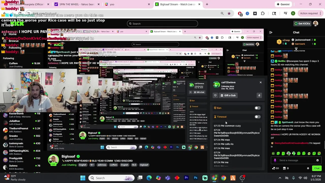Open the Chrome extensions puzzle icon
This screenshot has height=183, width=325.
click(263, 13)
